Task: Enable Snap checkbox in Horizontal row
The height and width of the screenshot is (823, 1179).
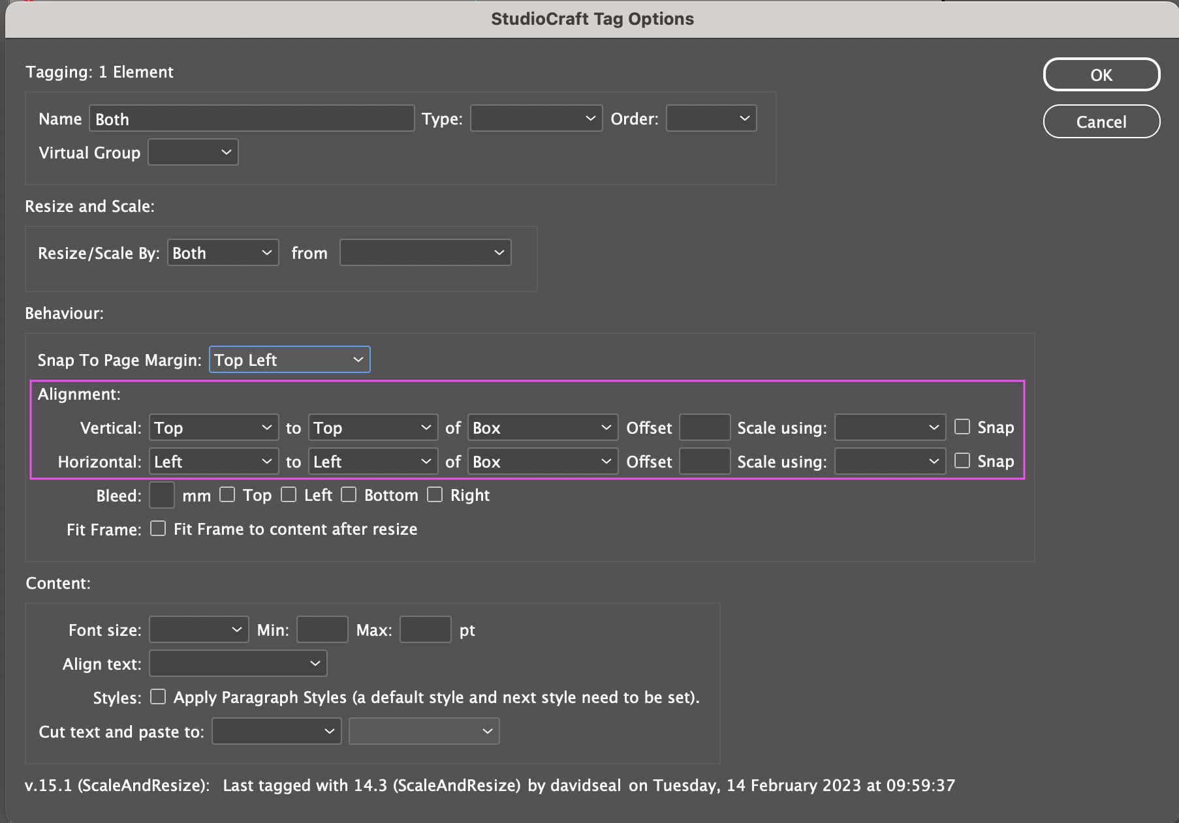Action: [962, 461]
